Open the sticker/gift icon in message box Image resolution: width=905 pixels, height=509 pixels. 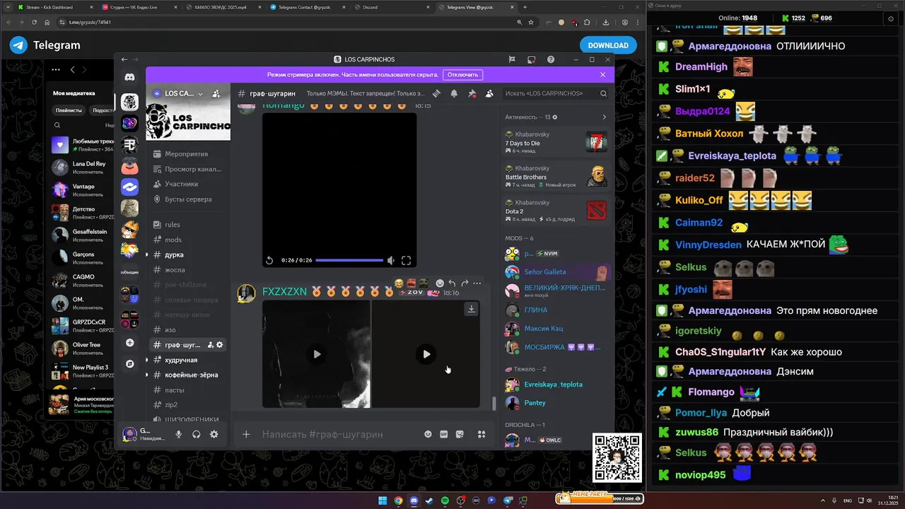428,434
